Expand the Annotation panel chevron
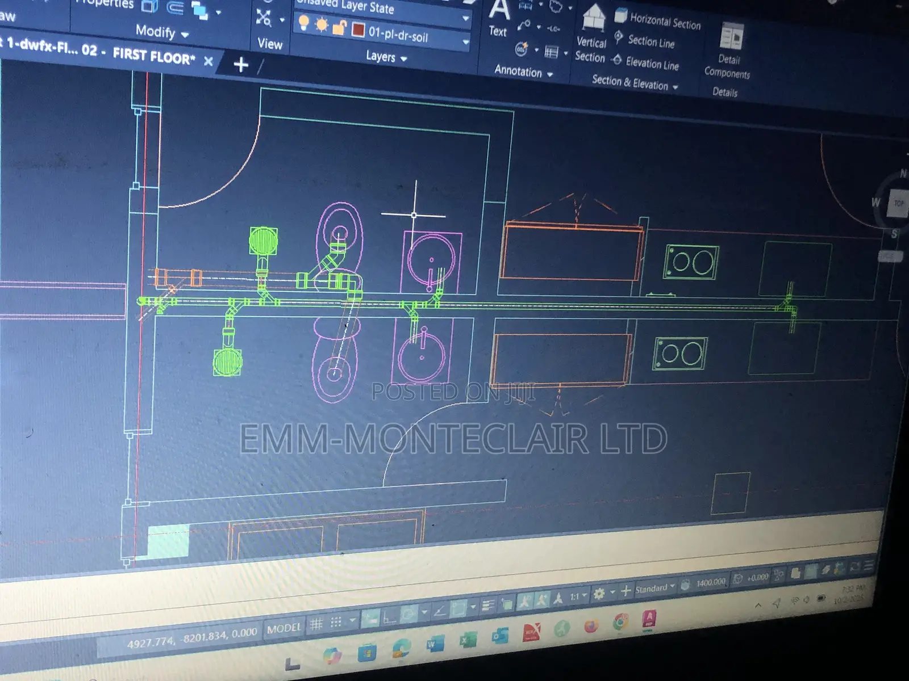Image resolution: width=909 pixels, height=681 pixels. coord(549,74)
